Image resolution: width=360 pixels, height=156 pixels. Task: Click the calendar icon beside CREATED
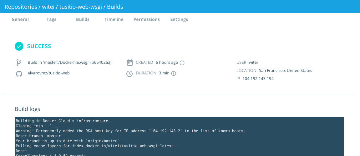(x=129, y=63)
